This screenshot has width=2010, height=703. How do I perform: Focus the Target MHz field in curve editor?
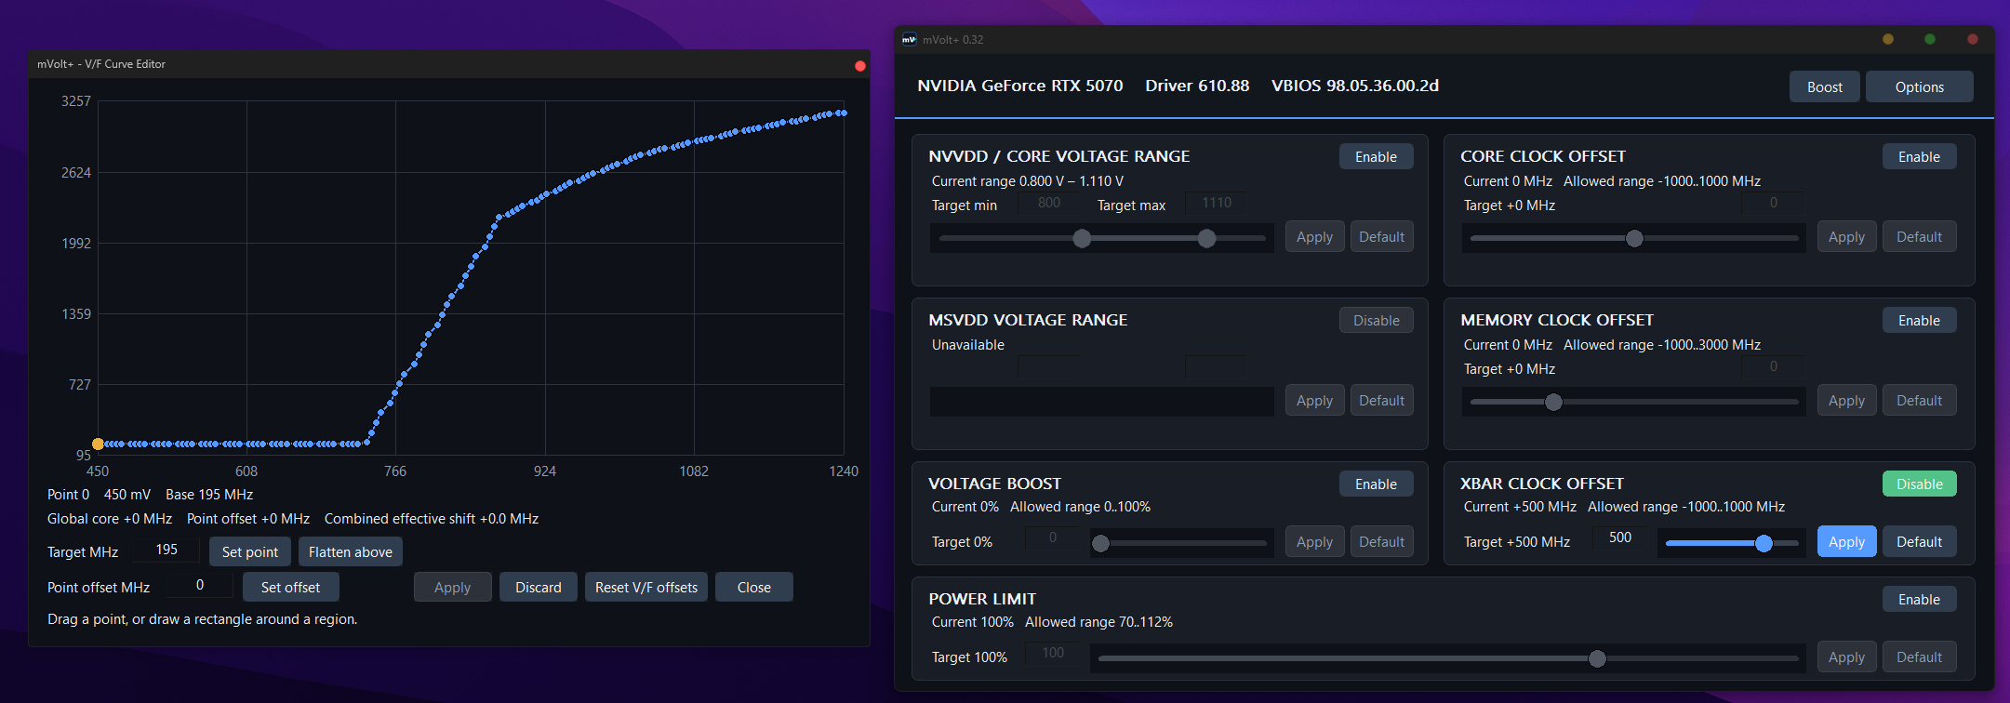pos(166,550)
